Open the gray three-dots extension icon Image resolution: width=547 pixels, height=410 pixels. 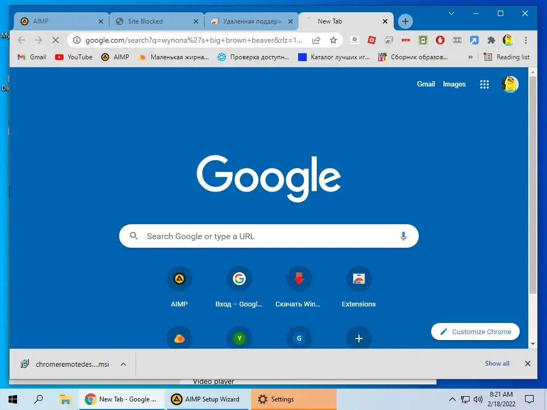[x=457, y=40]
